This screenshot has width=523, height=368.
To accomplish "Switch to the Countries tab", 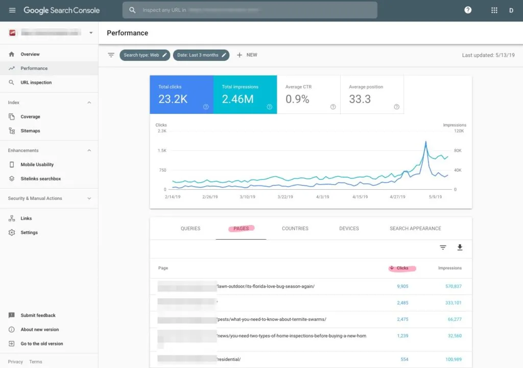I will click(295, 228).
